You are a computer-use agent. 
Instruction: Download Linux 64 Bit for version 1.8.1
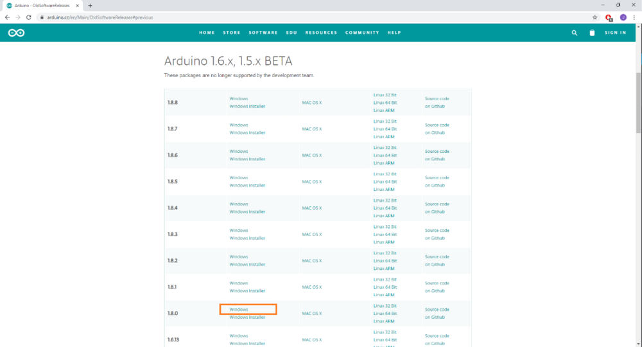(x=385, y=287)
